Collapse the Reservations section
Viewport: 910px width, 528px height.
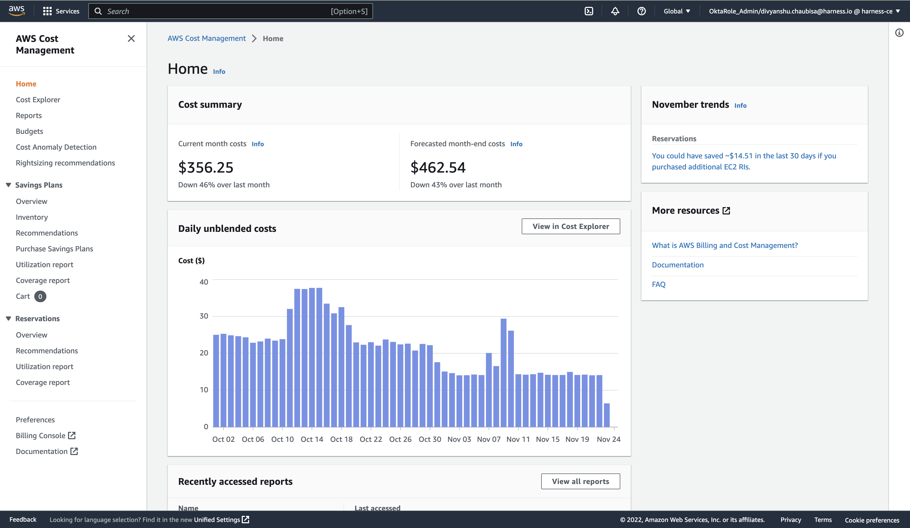point(9,318)
